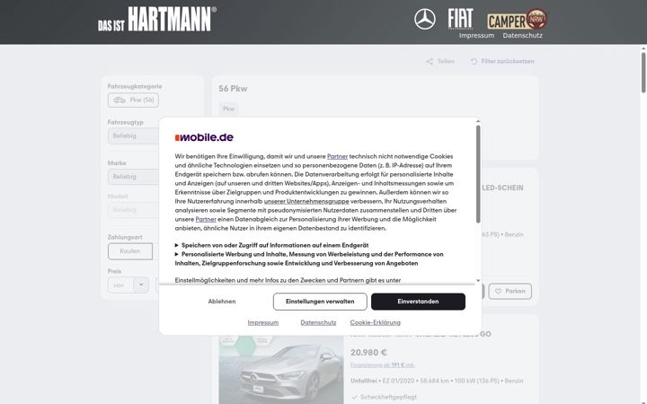
Task: Click second Partner link before 'einen Datenabgleich'
Action: tap(206, 219)
